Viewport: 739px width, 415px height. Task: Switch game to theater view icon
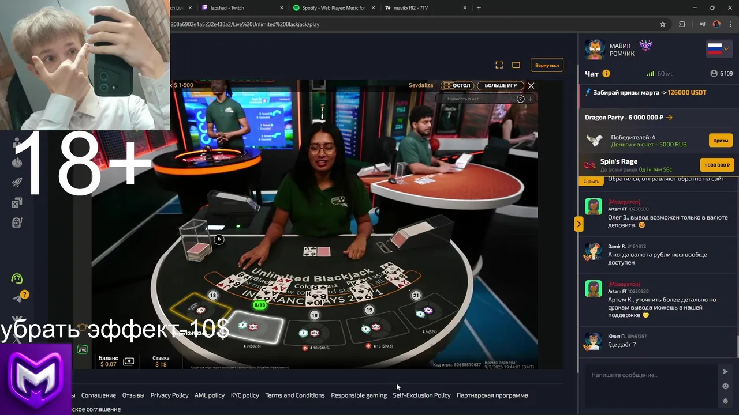(x=516, y=65)
